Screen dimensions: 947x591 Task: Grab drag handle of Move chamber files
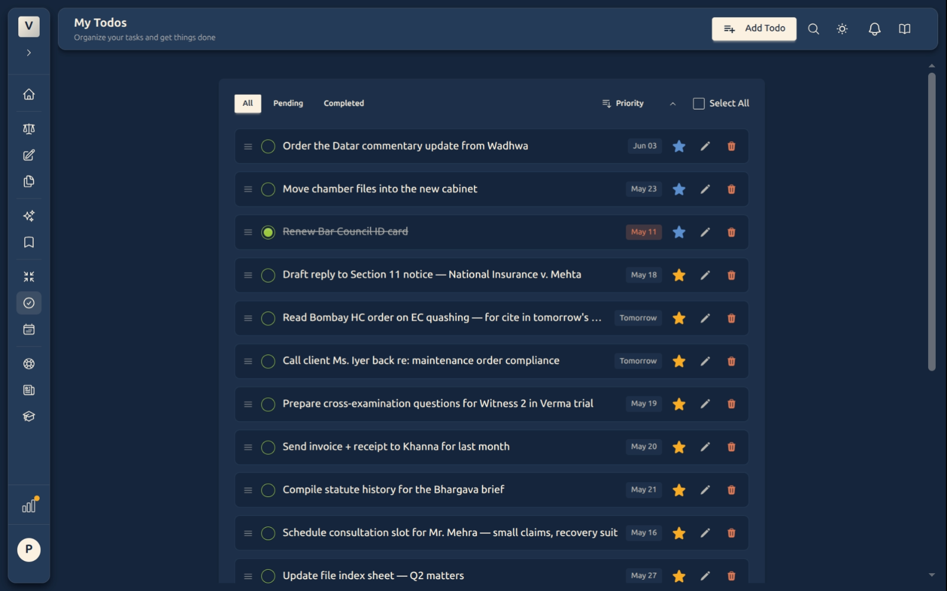[x=248, y=189]
